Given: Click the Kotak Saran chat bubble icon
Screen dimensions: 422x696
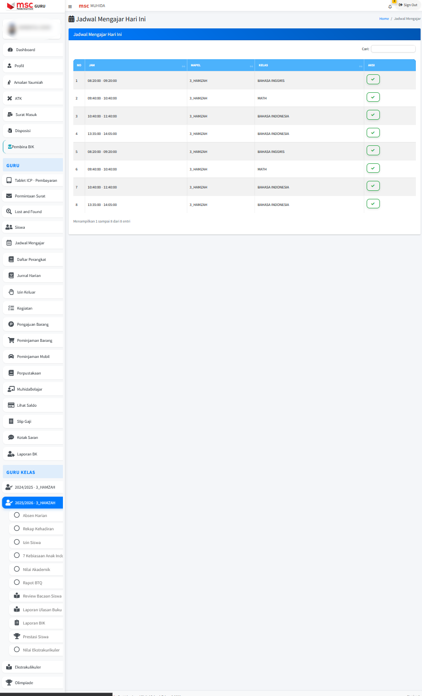Looking at the screenshot, I should point(11,437).
